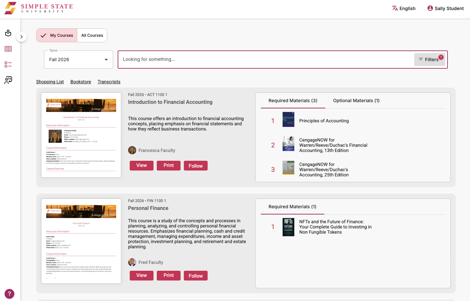Open the TA support sidebar icon
Image resolution: width=470 pixels, height=301 pixels.
tap(8, 80)
